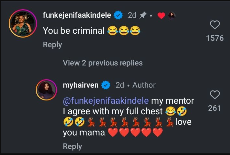Like the "You be criminal" comment
This screenshot has height=155, width=230.
pos(215,25)
